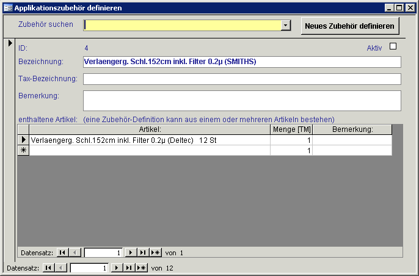Click the Menge [TM] column header

point(291,129)
